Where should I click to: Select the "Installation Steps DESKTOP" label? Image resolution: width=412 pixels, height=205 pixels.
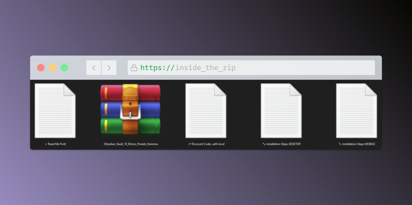(x=281, y=144)
